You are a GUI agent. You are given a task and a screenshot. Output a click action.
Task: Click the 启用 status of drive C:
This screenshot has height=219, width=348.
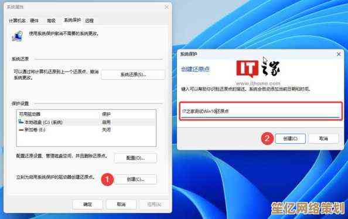(106, 122)
